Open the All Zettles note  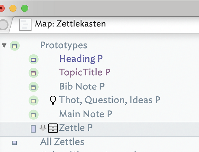62,142
